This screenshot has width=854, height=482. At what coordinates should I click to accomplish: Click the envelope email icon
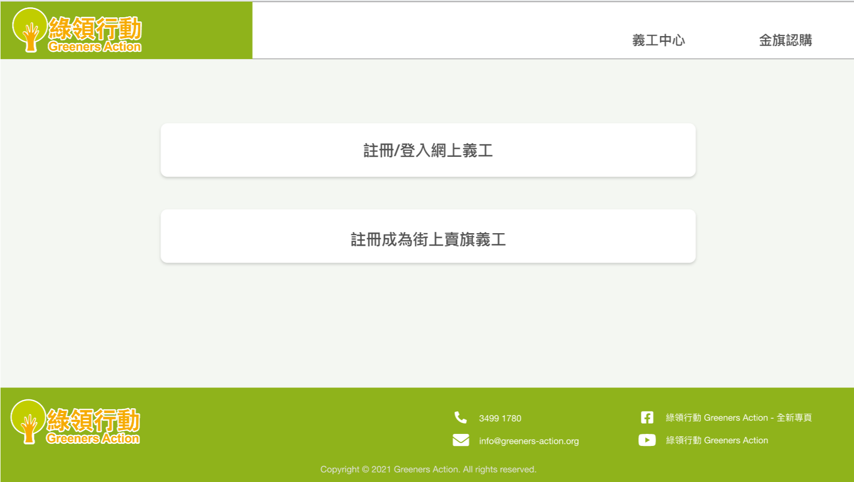461,440
